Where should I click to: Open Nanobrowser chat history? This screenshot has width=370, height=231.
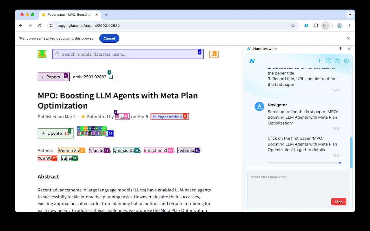coord(328,61)
